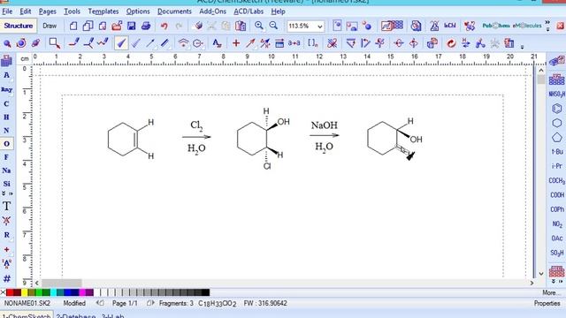The width and height of the screenshot is (566, 318).
Task: Open the Pages menu
Action: click(x=47, y=11)
